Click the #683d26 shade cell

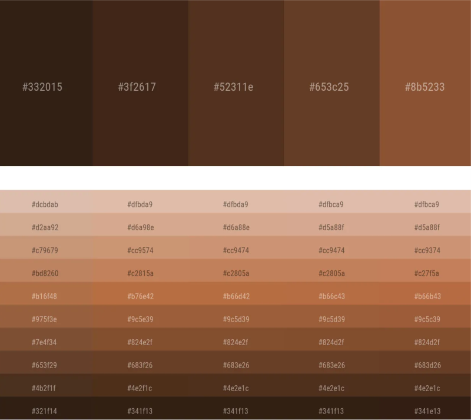click(x=427, y=365)
